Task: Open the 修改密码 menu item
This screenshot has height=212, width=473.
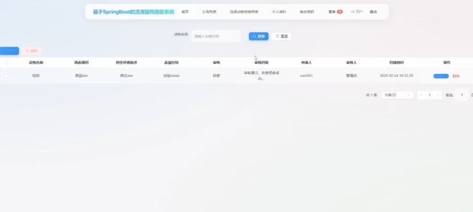Action: click(307, 12)
